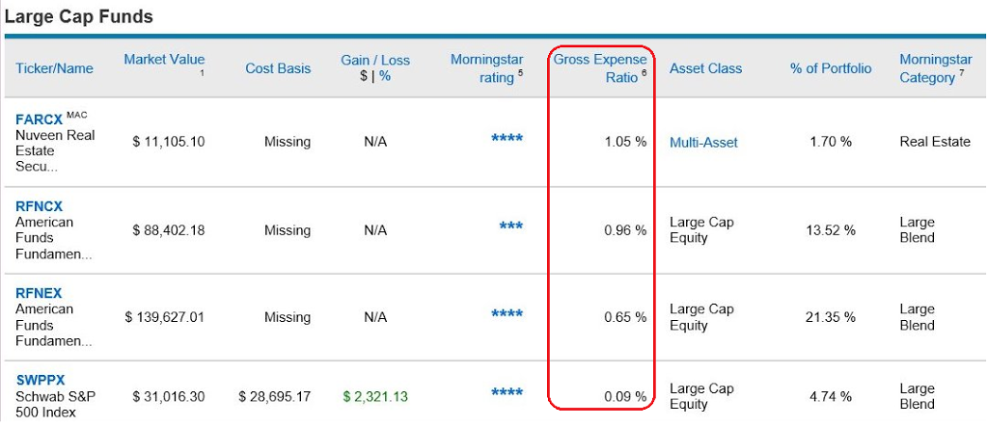Click RFNEX four-star Morningstar rating
The height and width of the screenshot is (427, 988).
(x=508, y=313)
